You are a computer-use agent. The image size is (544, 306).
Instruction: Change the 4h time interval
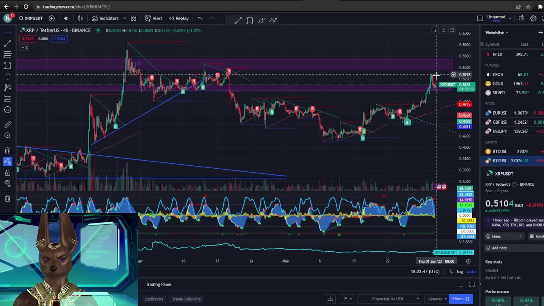66,18
